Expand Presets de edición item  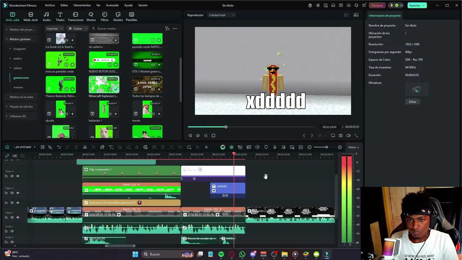pyautogui.click(x=6, y=107)
